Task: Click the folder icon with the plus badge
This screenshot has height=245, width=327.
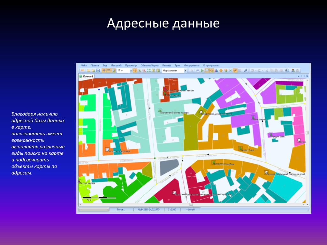Action: pos(93,71)
